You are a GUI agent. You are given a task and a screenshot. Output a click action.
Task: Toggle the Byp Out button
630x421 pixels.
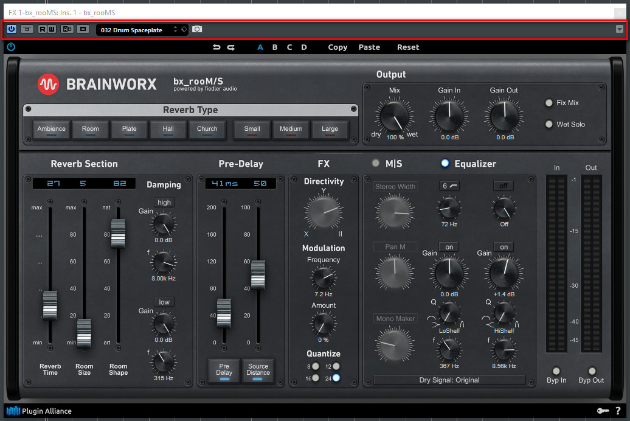[x=592, y=371]
